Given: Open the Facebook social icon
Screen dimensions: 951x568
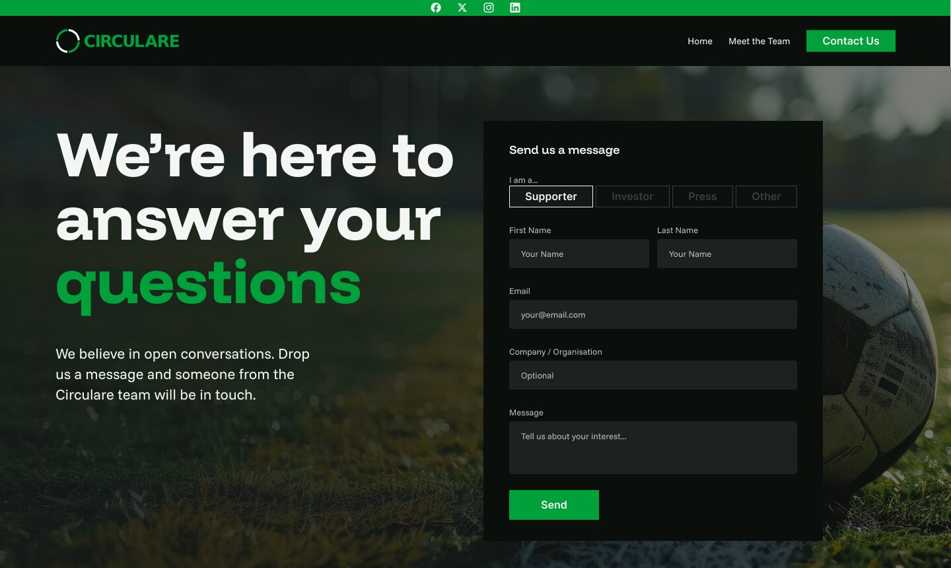Looking at the screenshot, I should (436, 8).
